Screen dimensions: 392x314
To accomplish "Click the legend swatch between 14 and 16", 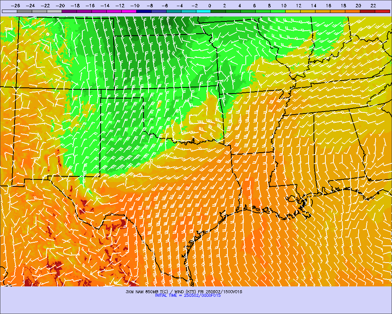I will (x=323, y=11).
